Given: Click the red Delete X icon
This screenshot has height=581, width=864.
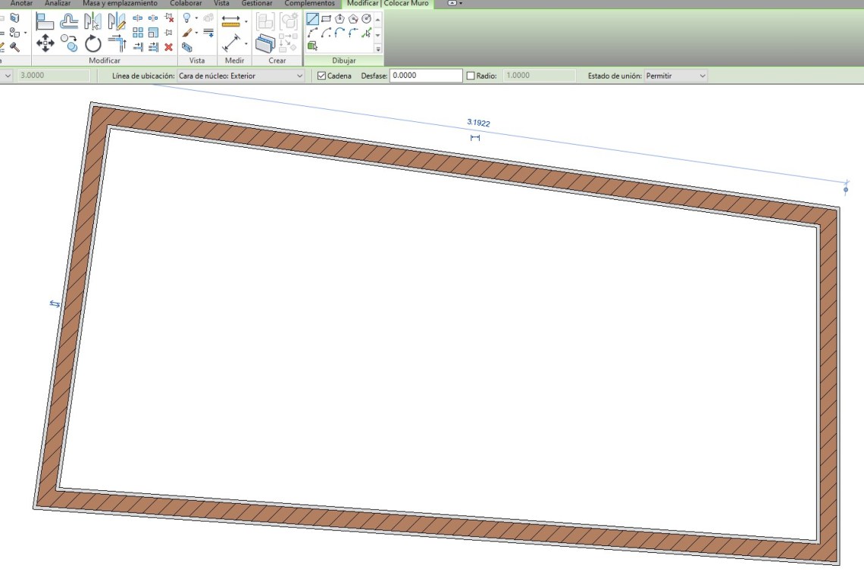Looking at the screenshot, I should click(168, 47).
